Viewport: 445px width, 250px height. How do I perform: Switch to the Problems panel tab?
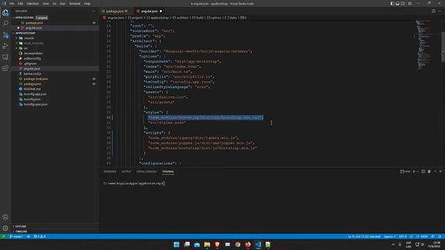(110, 172)
